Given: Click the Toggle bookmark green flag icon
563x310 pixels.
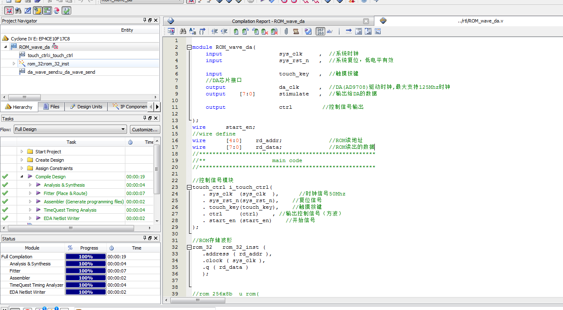Looking at the screenshot, I should click(x=236, y=31).
